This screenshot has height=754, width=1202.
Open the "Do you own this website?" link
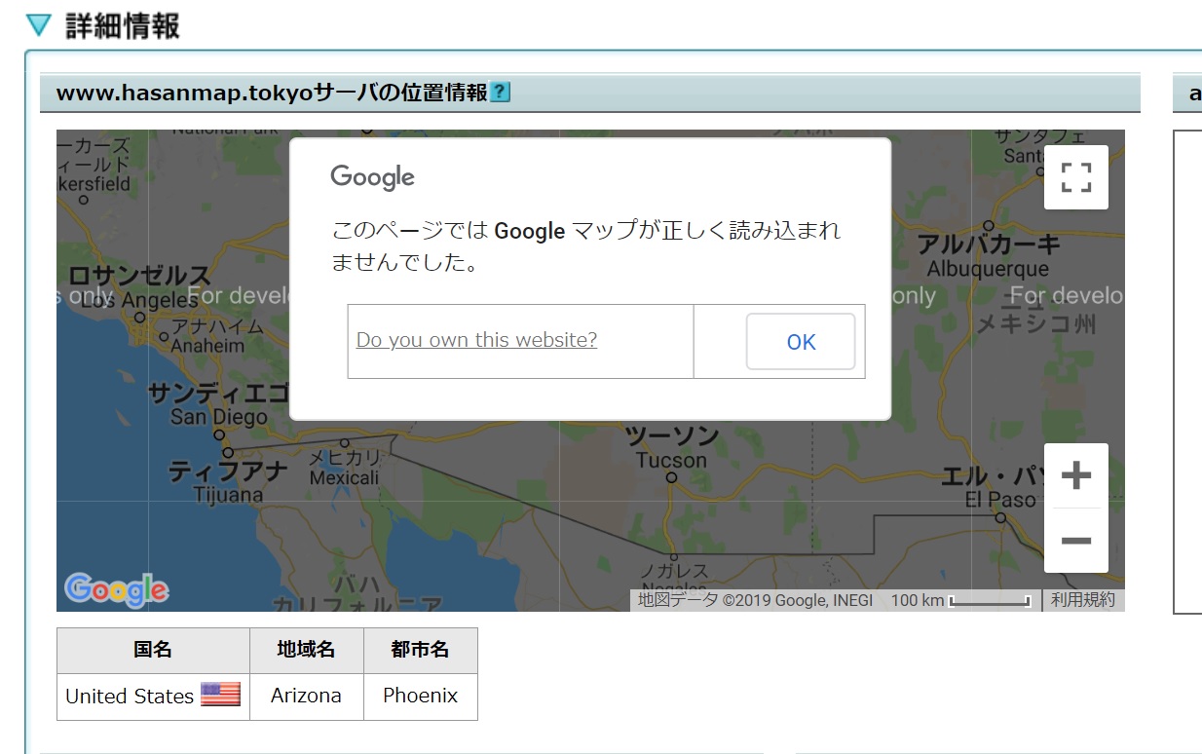(x=476, y=340)
